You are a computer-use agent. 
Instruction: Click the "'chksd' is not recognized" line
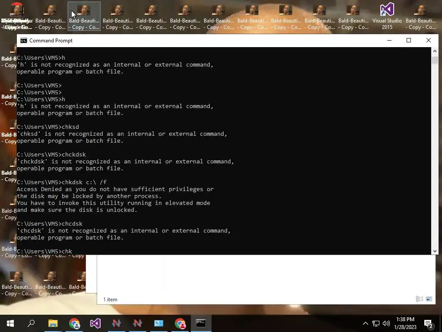pyautogui.click(x=122, y=134)
